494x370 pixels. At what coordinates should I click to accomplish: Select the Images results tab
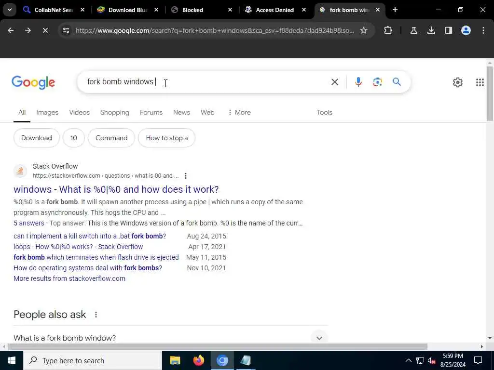pyautogui.click(x=47, y=113)
